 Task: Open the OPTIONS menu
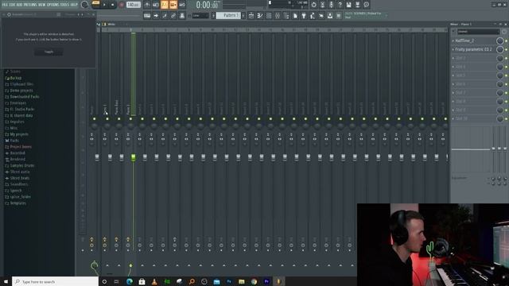53,5
